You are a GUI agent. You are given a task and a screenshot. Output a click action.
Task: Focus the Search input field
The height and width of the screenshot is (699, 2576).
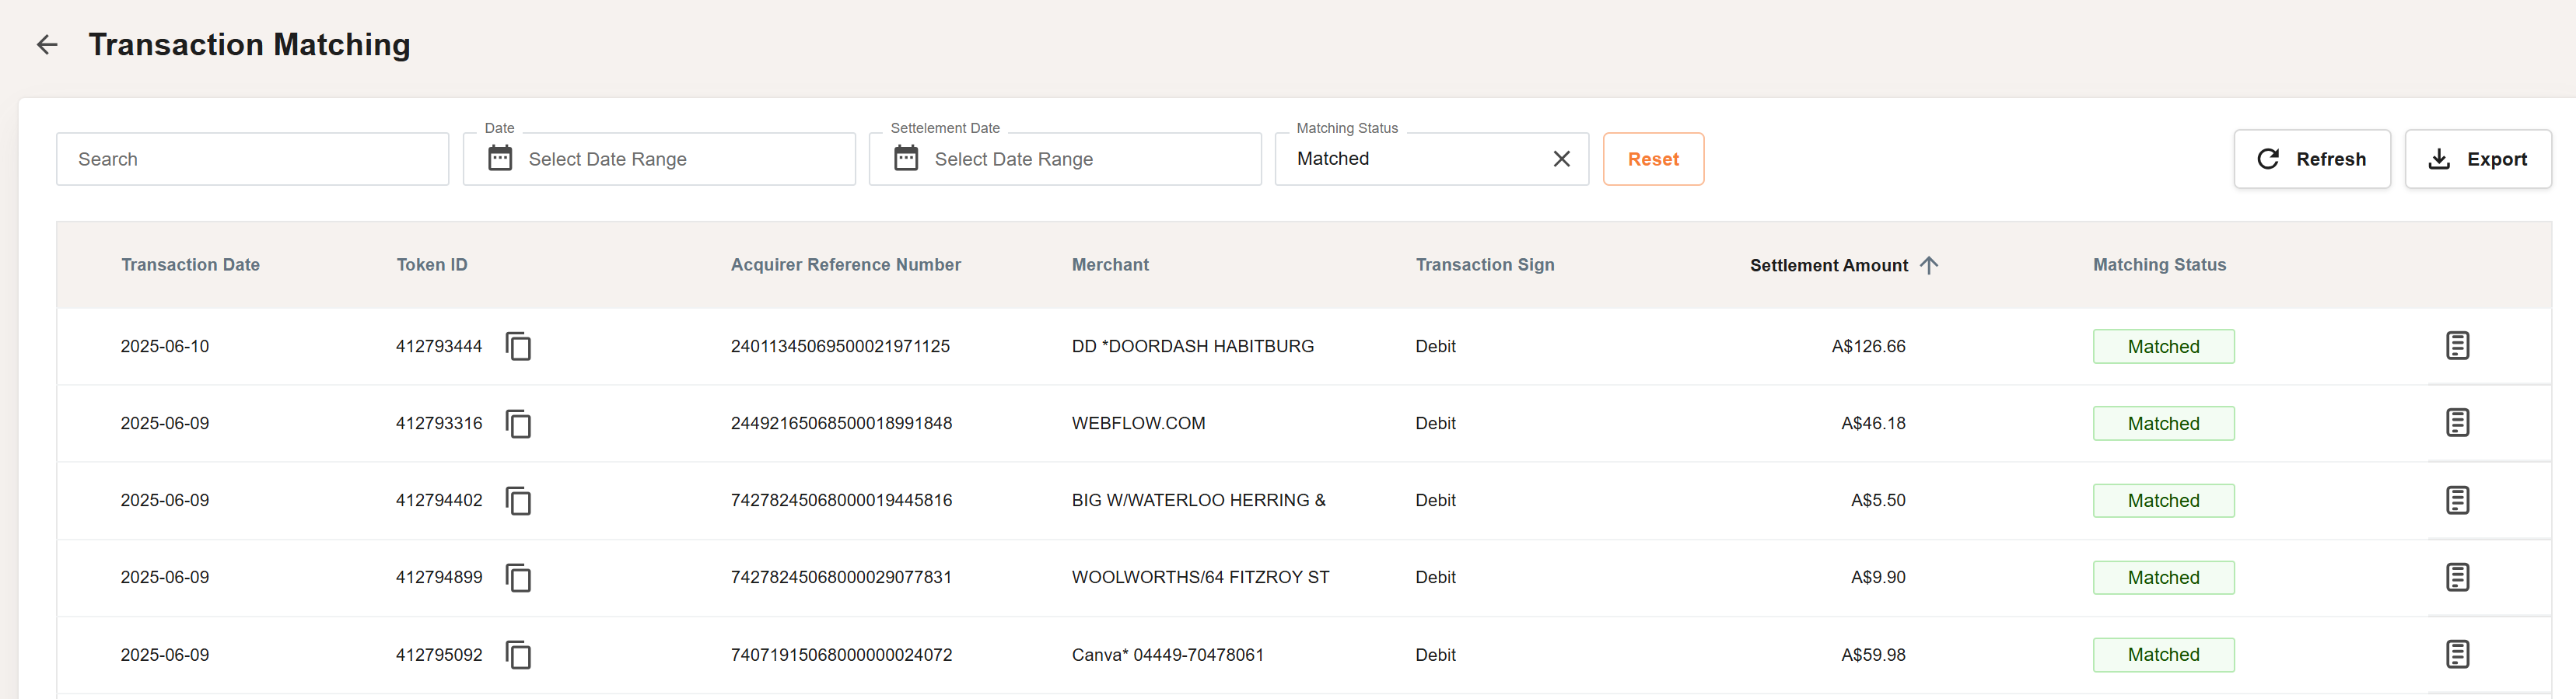coord(252,159)
